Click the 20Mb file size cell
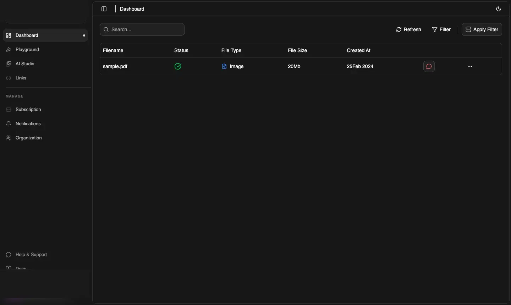Screen dimensions: 511x305 click(x=294, y=66)
